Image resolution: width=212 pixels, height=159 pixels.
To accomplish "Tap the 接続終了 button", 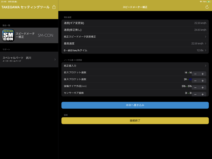I will coord(135,121).
